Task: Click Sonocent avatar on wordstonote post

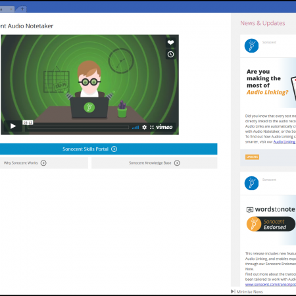Action: click(x=251, y=183)
